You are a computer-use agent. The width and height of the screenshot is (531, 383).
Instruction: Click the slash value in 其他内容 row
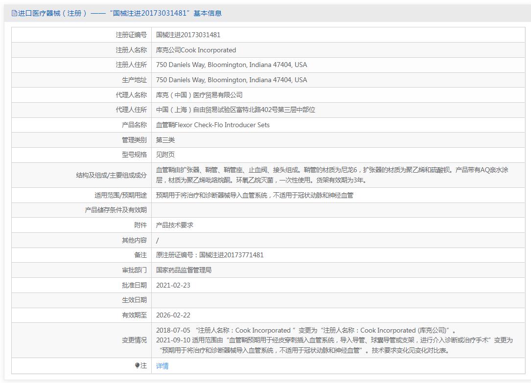(x=157, y=240)
